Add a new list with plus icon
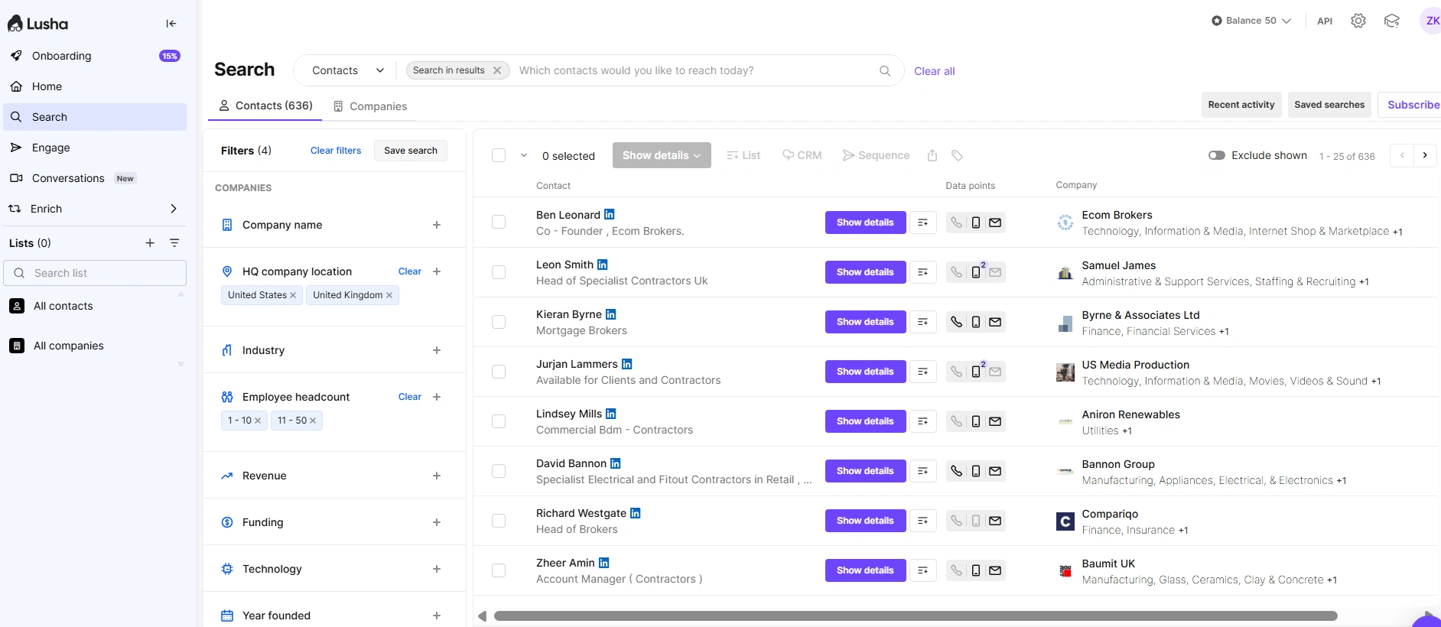 click(150, 243)
